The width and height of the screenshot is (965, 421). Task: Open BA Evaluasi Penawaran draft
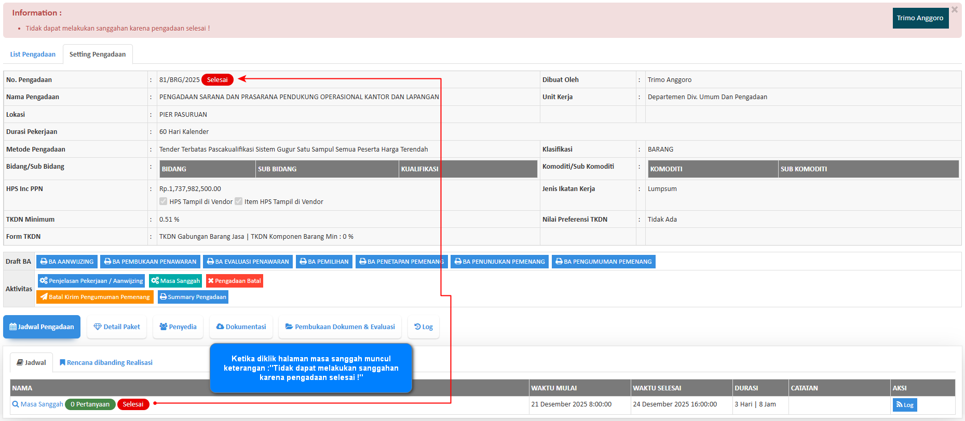[248, 262]
